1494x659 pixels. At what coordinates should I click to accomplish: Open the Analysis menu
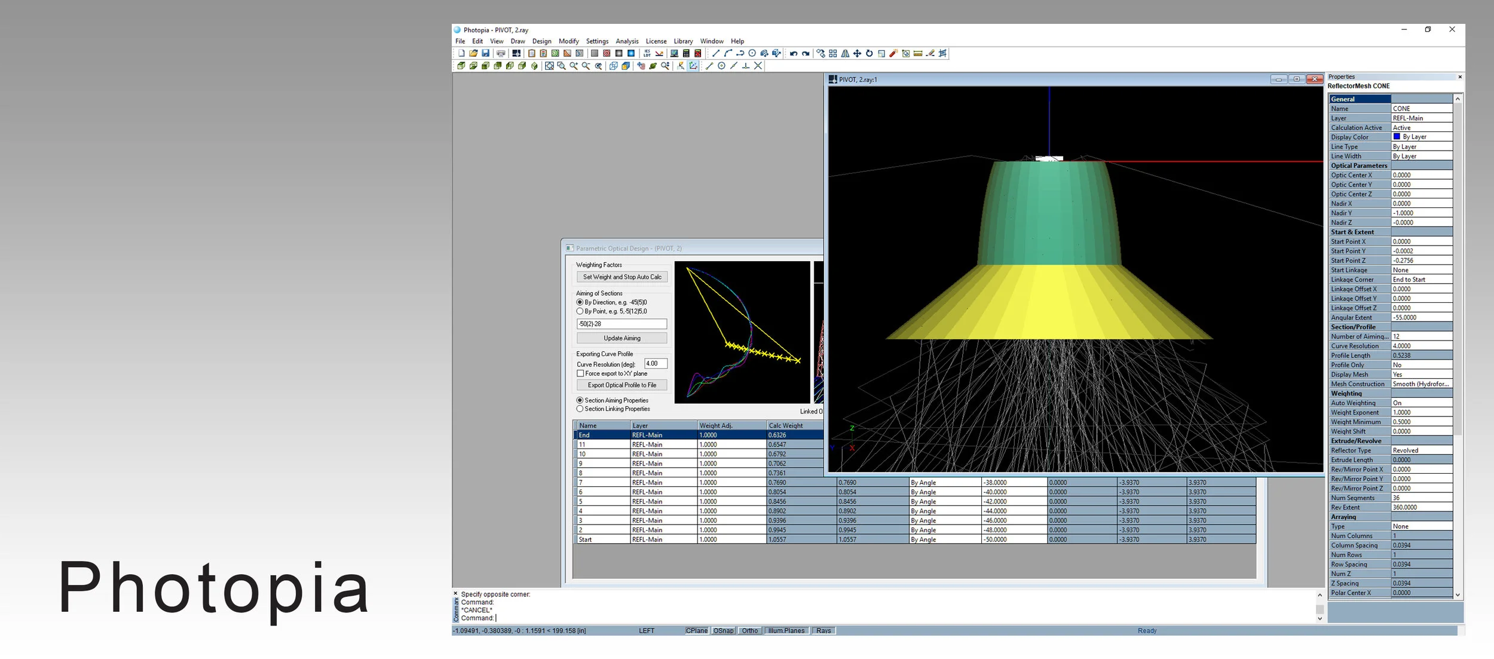click(x=627, y=41)
